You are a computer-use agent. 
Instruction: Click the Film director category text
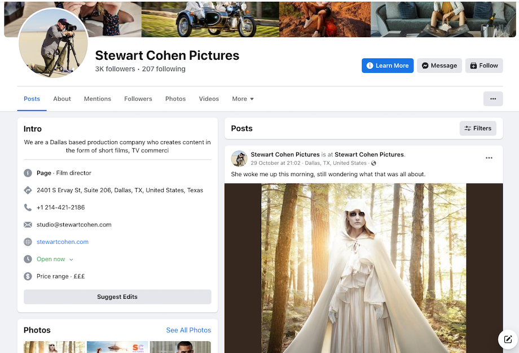click(73, 173)
